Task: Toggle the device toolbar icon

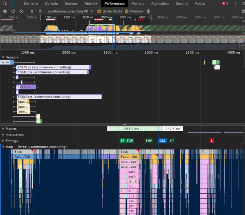Action: 13,3
